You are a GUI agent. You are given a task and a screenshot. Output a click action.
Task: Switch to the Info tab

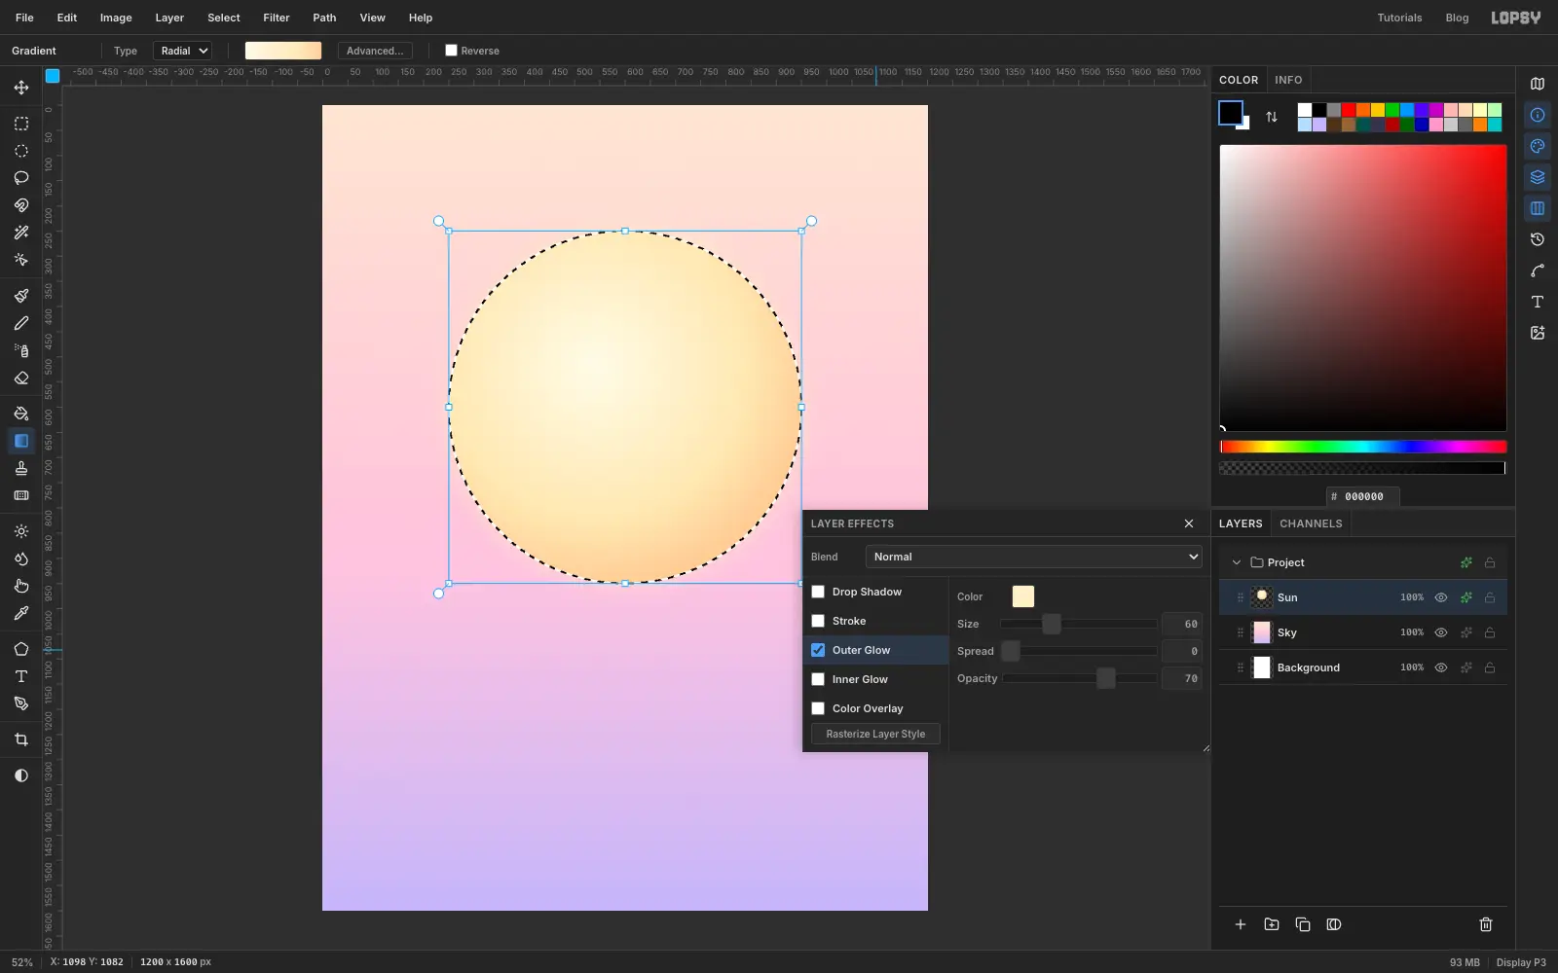click(x=1288, y=80)
